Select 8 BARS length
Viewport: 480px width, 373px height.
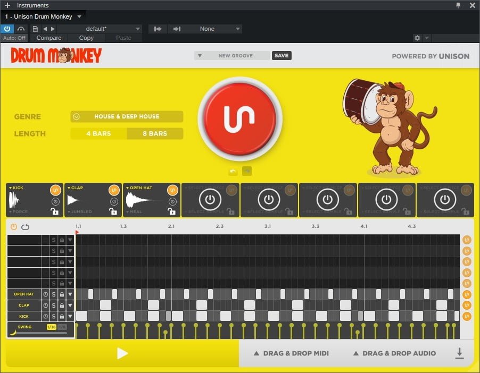pyautogui.click(x=155, y=133)
